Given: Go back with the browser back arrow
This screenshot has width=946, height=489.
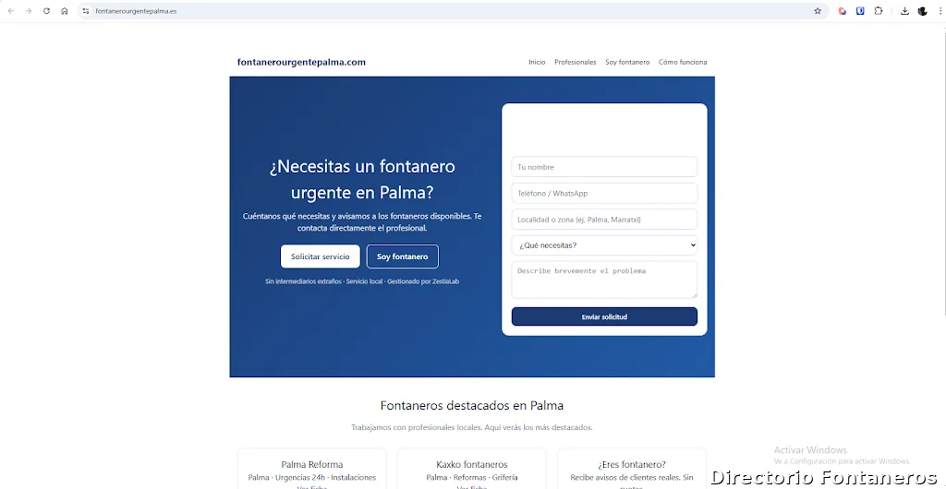Looking at the screenshot, I should coord(11,11).
